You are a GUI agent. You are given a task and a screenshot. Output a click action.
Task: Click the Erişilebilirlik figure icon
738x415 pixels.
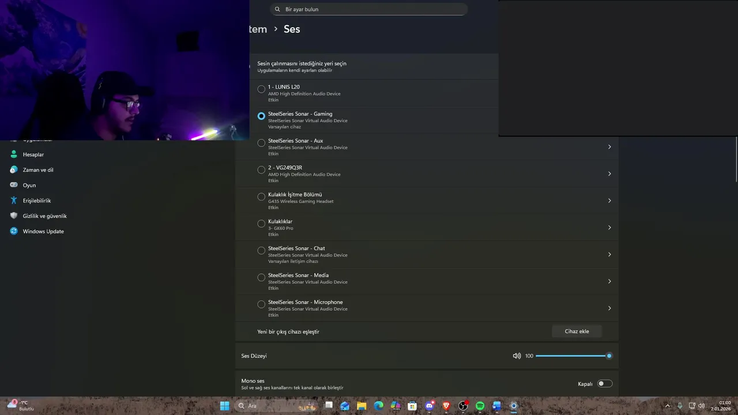14,201
